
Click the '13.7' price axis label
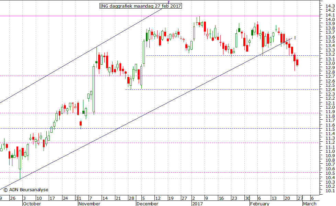click(x=330, y=32)
